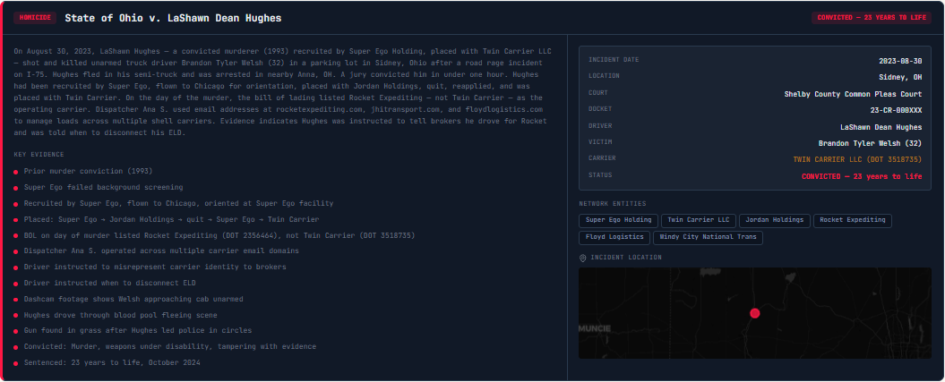Click the location value Sidney, OH
This screenshot has height=382, width=945.
900,78
